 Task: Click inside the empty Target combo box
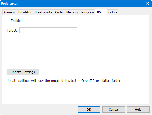(x=48, y=30)
